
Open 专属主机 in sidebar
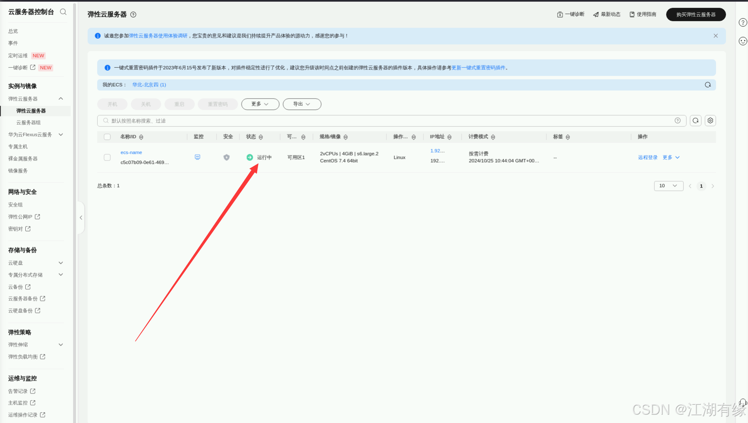(18, 147)
